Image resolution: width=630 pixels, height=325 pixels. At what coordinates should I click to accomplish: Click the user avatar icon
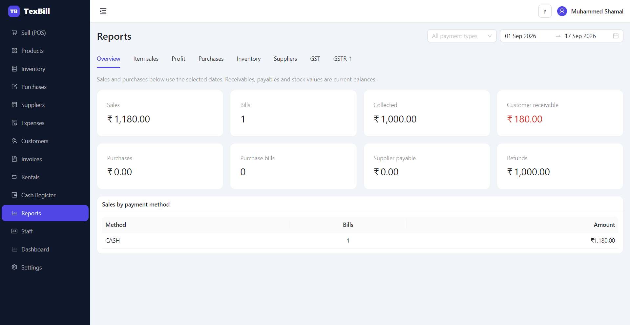(x=562, y=11)
